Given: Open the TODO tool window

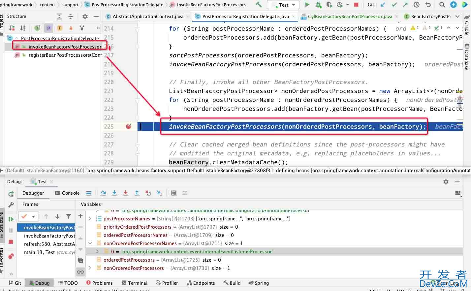Looking at the screenshot, I should tap(68, 283).
